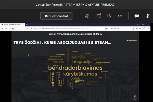Click the word gamta in the cloud
This screenshot has height=102, width=153.
(80, 81)
